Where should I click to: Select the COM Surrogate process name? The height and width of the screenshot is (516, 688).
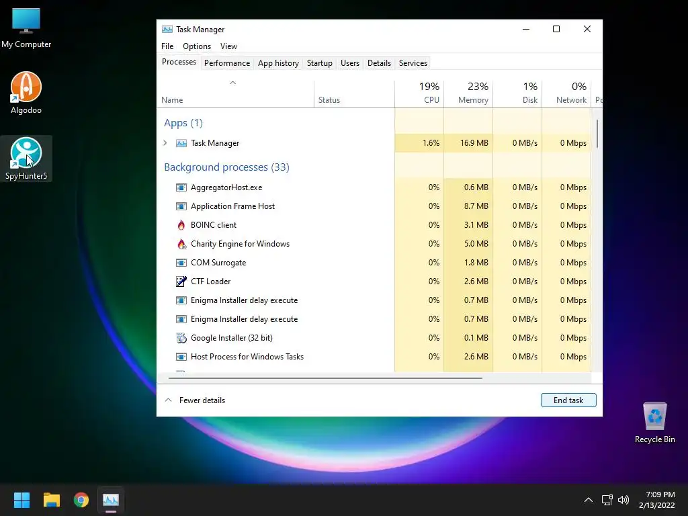[218, 263]
